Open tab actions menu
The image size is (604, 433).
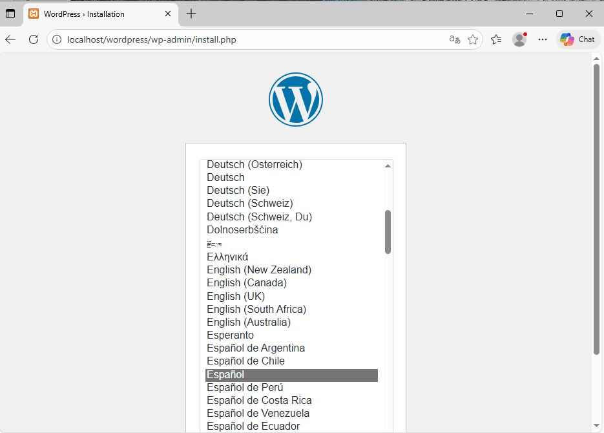coord(10,14)
